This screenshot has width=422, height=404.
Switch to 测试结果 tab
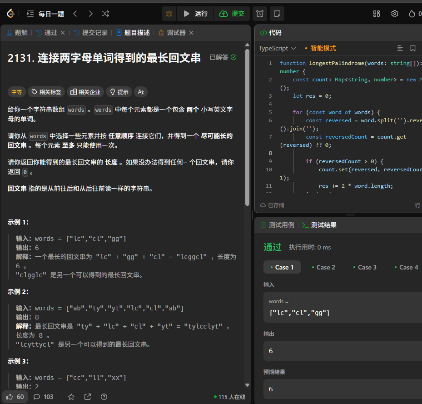tap(319, 225)
